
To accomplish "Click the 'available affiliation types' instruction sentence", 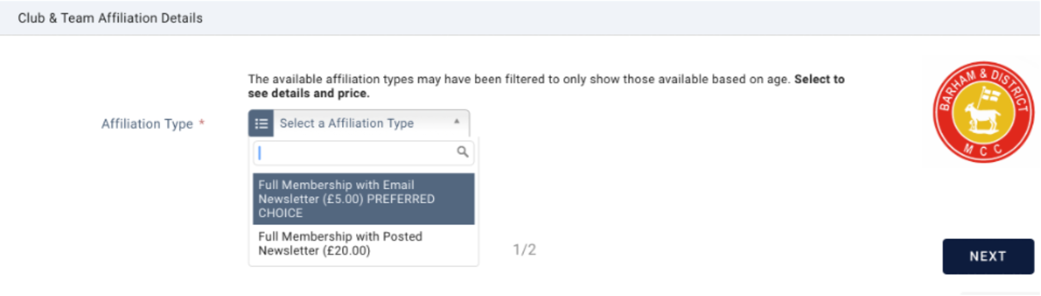I will point(546,86).
